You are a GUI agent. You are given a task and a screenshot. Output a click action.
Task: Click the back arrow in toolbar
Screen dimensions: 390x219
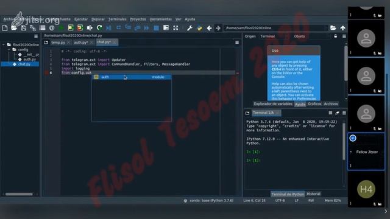[x=209, y=28]
